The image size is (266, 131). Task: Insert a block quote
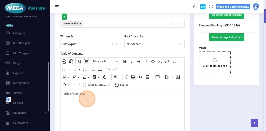tap(140, 77)
